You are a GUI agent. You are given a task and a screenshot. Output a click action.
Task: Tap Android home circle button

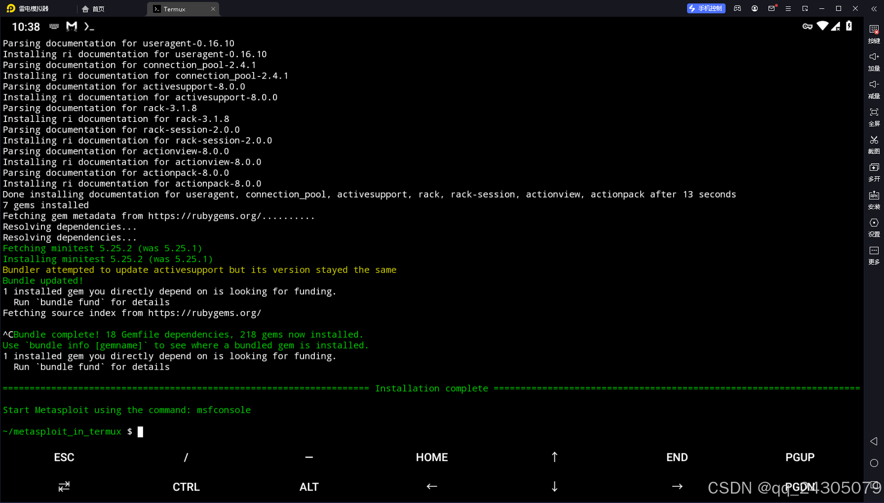(x=874, y=463)
